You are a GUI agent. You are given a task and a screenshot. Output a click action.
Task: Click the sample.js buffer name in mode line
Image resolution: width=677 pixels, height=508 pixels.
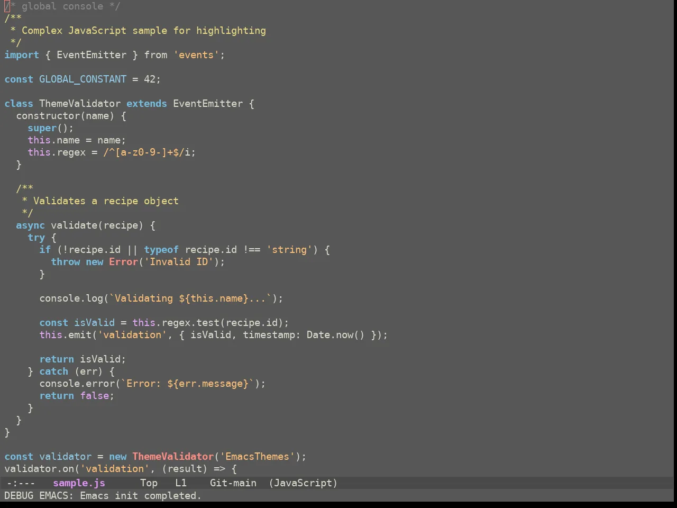tap(79, 483)
